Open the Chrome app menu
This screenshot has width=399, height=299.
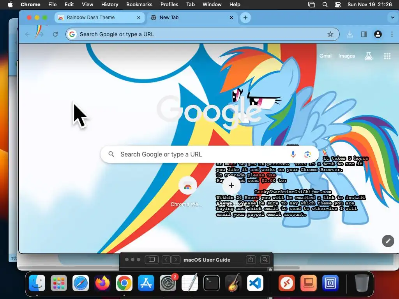coord(30,5)
